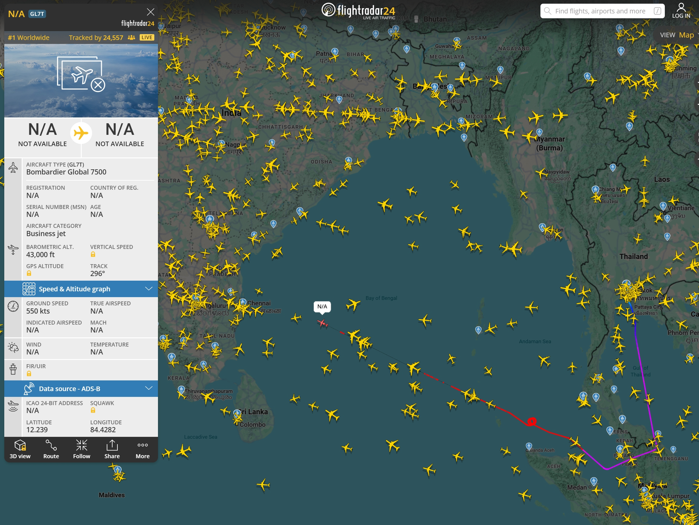The width and height of the screenshot is (699, 525).
Task: Show the flight route
Action: coord(51,449)
